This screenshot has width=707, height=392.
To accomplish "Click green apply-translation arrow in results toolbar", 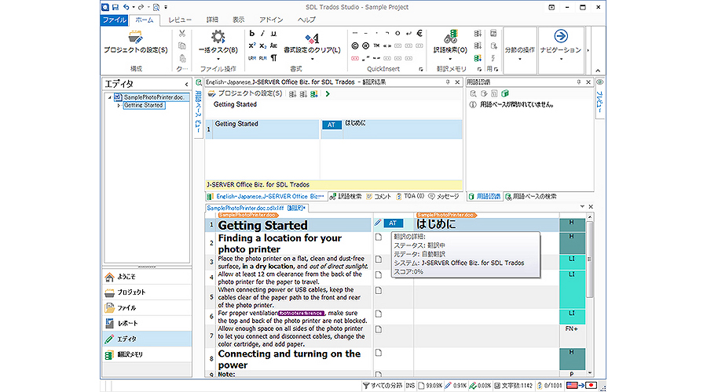I will point(328,94).
